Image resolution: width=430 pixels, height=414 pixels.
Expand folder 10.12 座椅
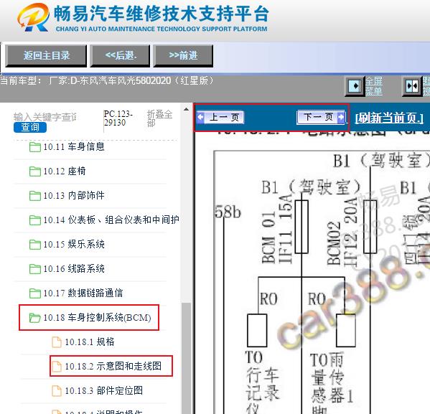point(65,171)
